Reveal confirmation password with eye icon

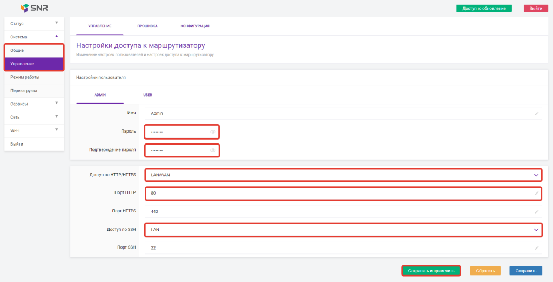(x=213, y=150)
